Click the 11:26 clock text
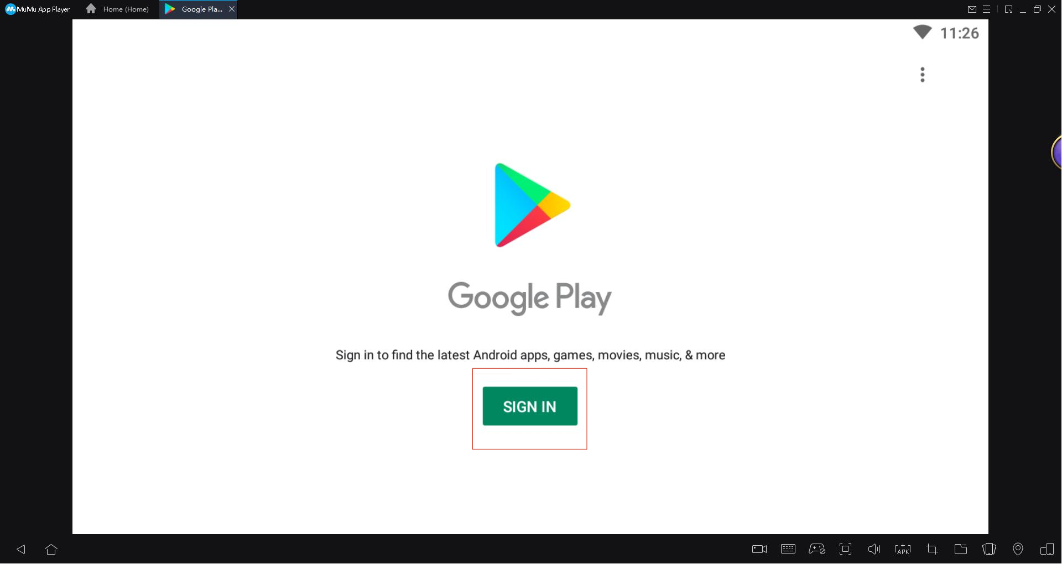Viewport: 1062px width, 564px height. tap(960, 33)
